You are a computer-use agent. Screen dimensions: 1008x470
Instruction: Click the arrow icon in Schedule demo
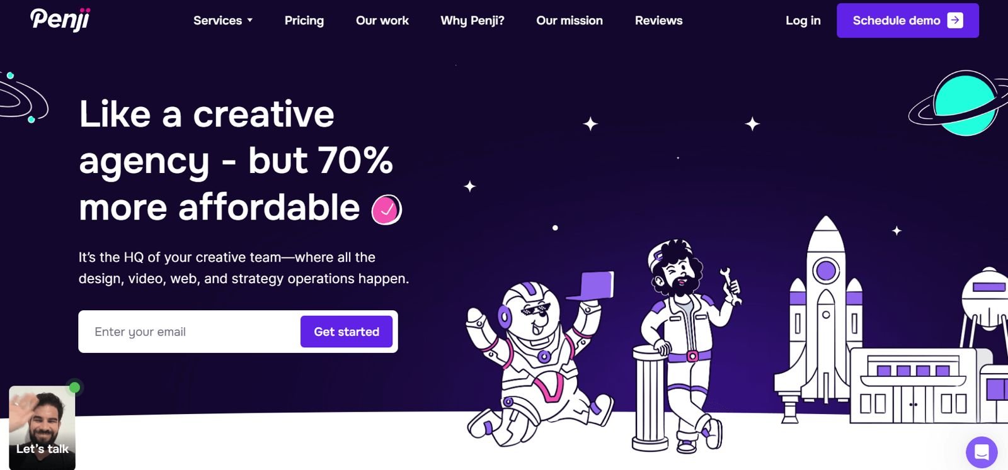coord(955,20)
